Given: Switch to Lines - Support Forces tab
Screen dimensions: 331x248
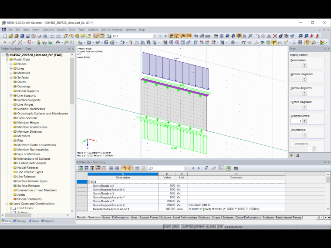Looking at the screenshot, I should 145,218.
